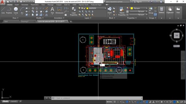Viewport: 186px width, 104px height.
Task: Click the Table icon in Annotation panel
Action: point(66,15)
